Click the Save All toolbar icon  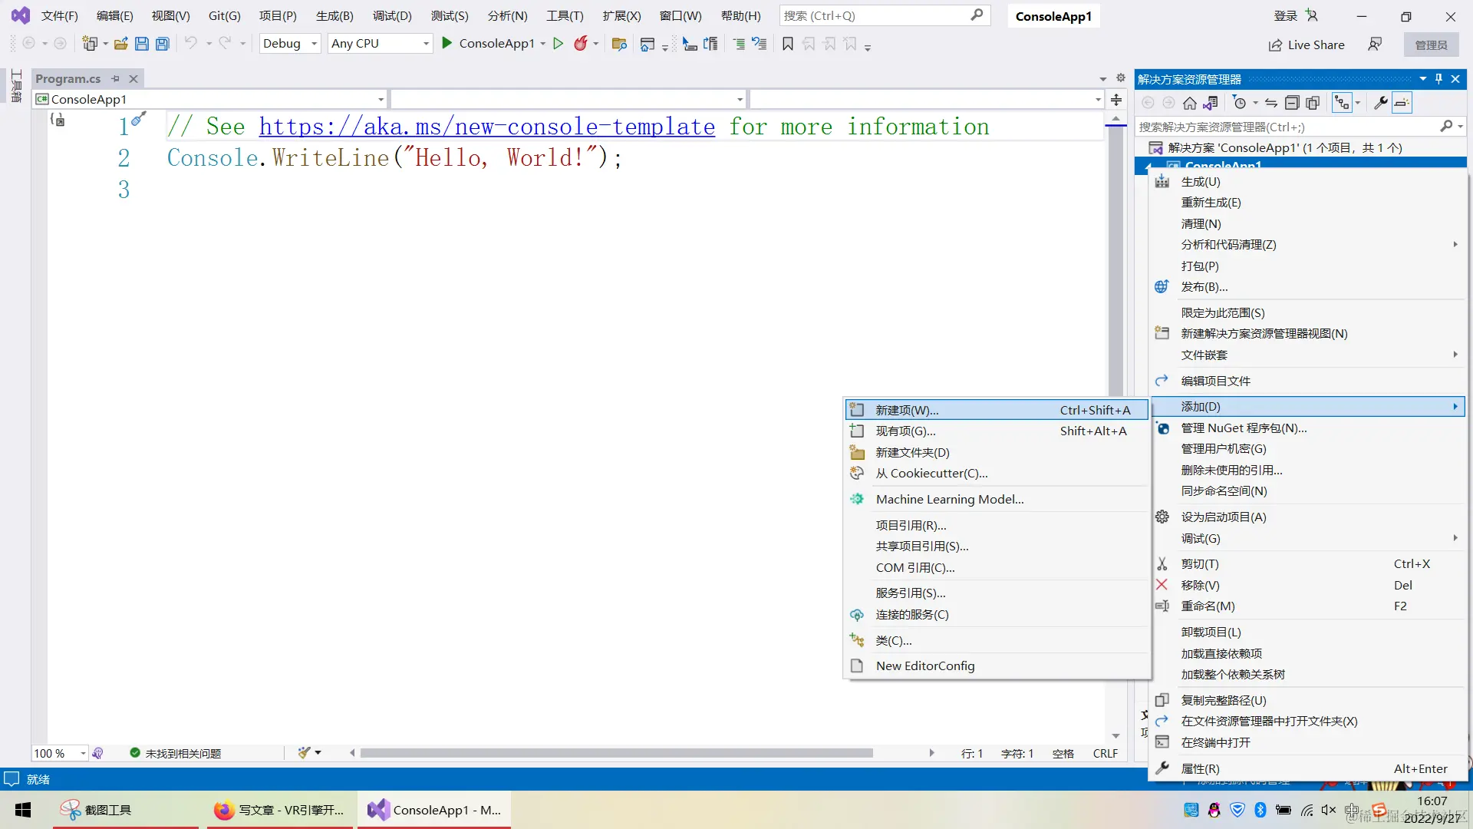162,44
